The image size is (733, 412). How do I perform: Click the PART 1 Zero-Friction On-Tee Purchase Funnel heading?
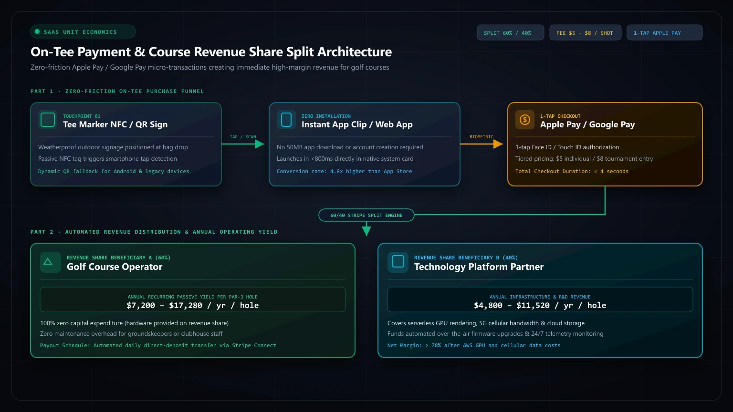point(117,91)
